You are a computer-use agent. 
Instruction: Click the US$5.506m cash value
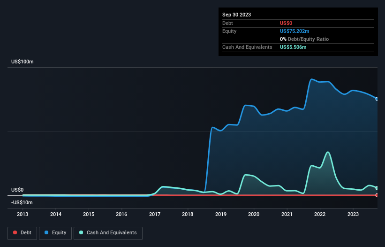point(293,47)
